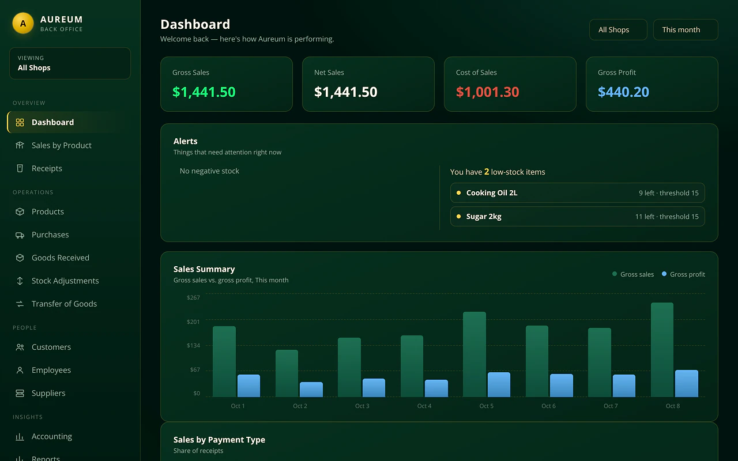Click the Oct 4 axis label
Viewport: 738px width, 461px height.
pyautogui.click(x=424, y=406)
